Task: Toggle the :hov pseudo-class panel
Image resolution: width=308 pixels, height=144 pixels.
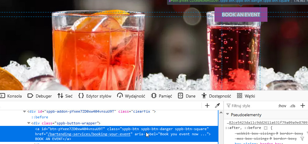Action: 282,106
